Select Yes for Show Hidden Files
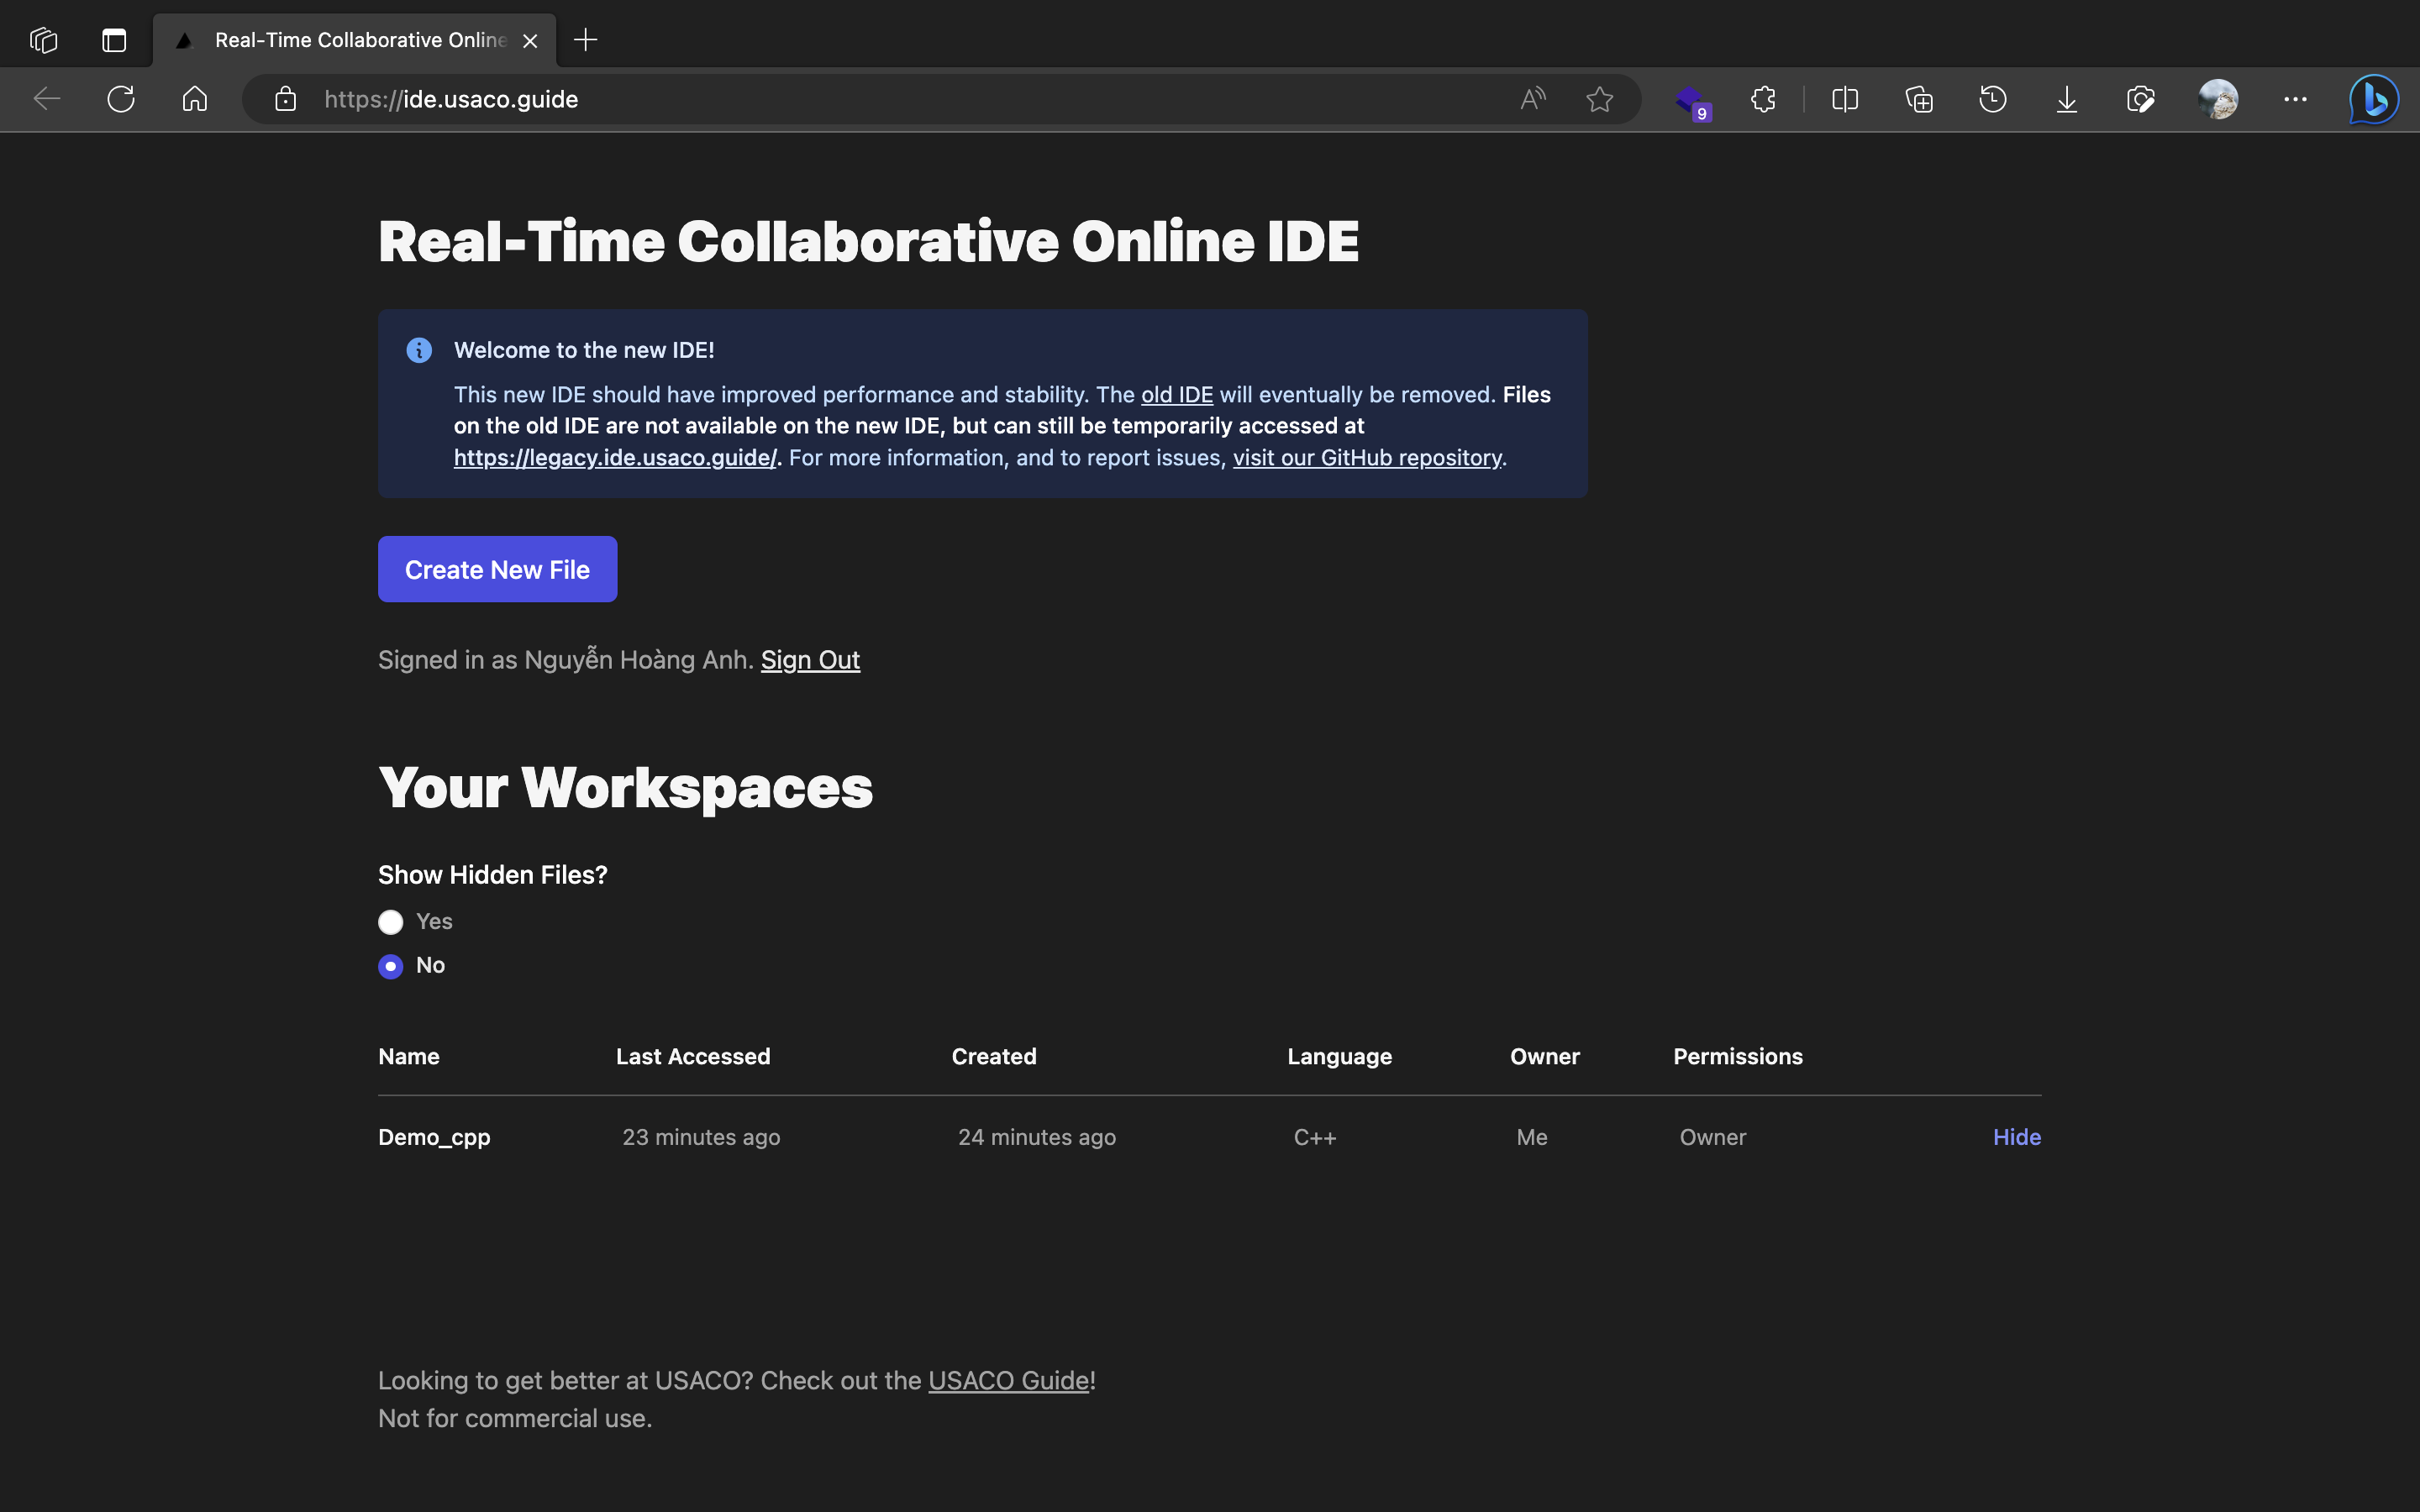Viewport: 2420px width, 1512px height. (391, 922)
